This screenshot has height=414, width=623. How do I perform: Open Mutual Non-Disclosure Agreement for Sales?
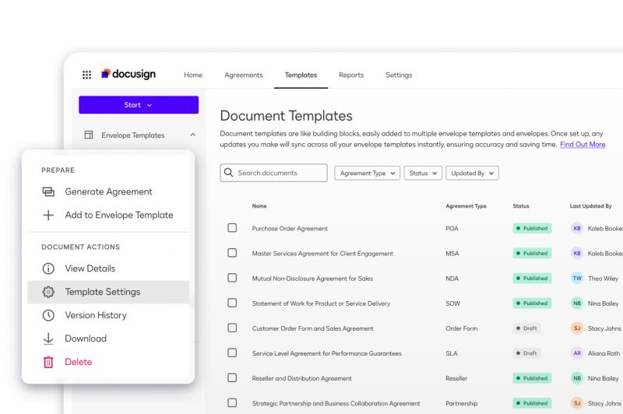tap(312, 279)
